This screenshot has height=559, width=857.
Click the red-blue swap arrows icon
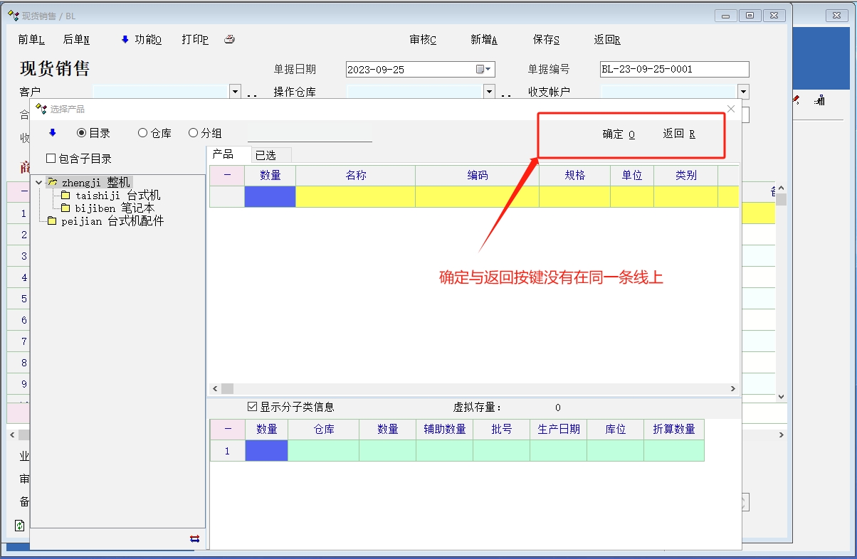click(194, 538)
